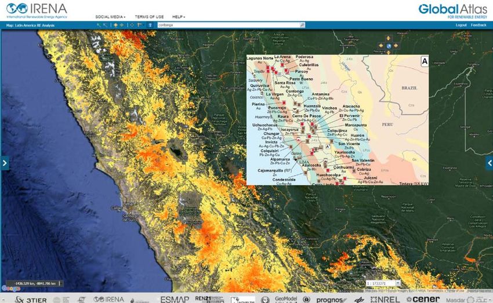The width and height of the screenshot is (493, 303).
Task: Pan the map left with arrow control
Action: click(x=382, y=46)
